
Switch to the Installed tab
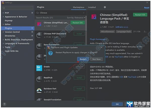coord(92,7)
